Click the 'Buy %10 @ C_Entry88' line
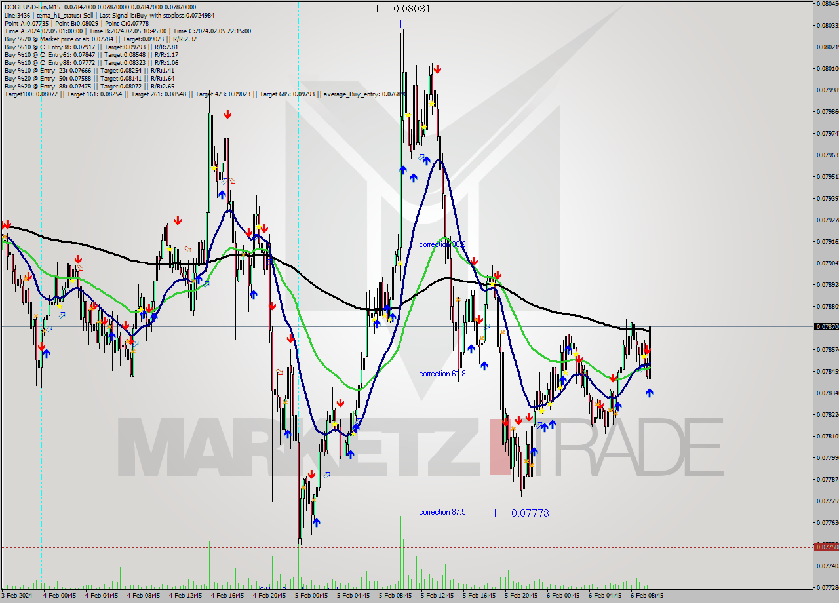This screenshot has height=603, width=839. [x=91, y=62]
